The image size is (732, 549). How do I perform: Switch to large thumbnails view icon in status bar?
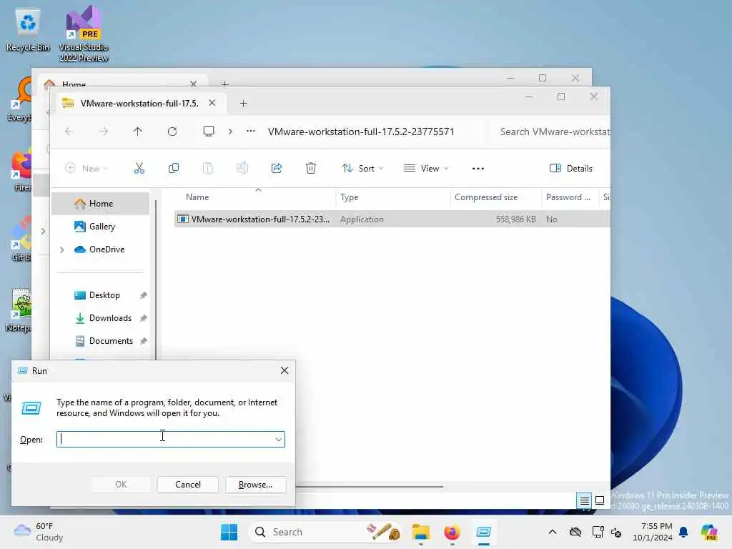[x=600, y=501]
